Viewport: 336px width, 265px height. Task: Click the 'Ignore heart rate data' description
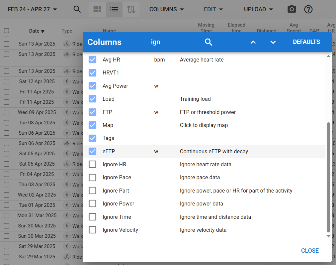[206, 165]
